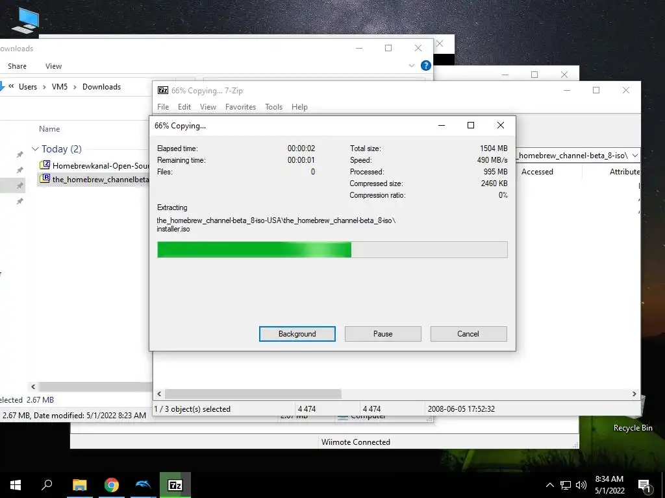Maximize the 66% Copying dialog
The image size is (665, 498).
coord(471,125)
